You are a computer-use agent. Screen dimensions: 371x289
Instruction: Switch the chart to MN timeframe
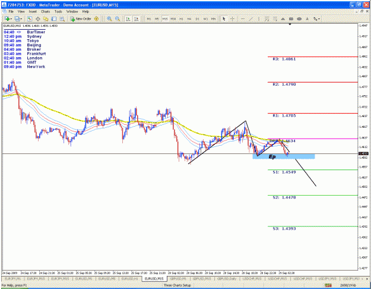coord(213,18)
